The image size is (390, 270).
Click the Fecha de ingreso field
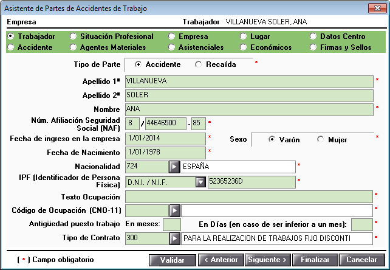(x=165, y=139)
